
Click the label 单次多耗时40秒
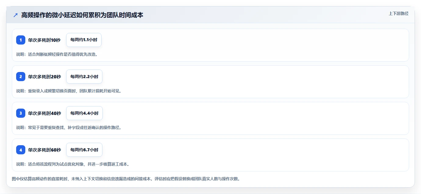click(45, 113)
